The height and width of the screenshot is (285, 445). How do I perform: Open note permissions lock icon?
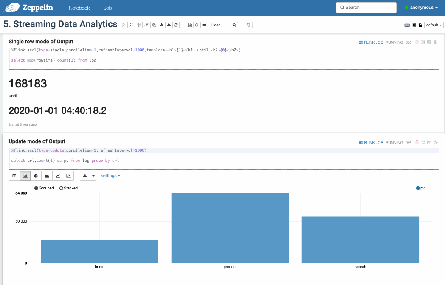pos(420,25)
